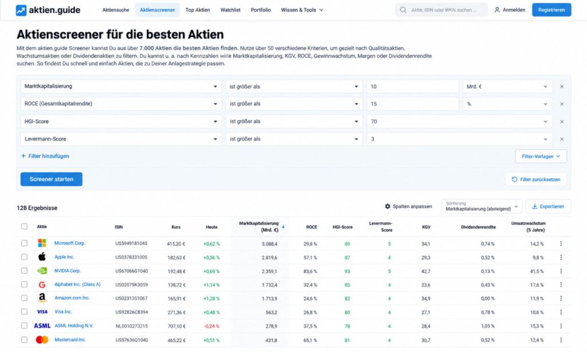The width and height of the screenshot is (587, 352).
Task: Open the three-dot menu for Visa Inc.
Action: click(x=561, y=312)
